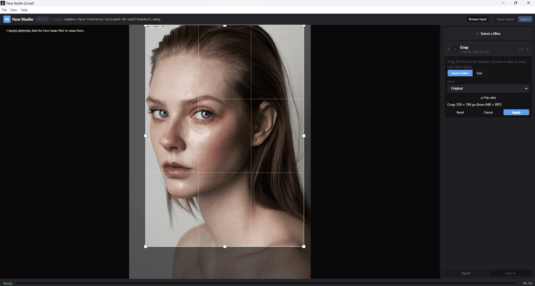The height and width of the screenshot is (286, 535).
Task: Collapse the Crop filter panel arrow
Action: (x=448, y=49)
